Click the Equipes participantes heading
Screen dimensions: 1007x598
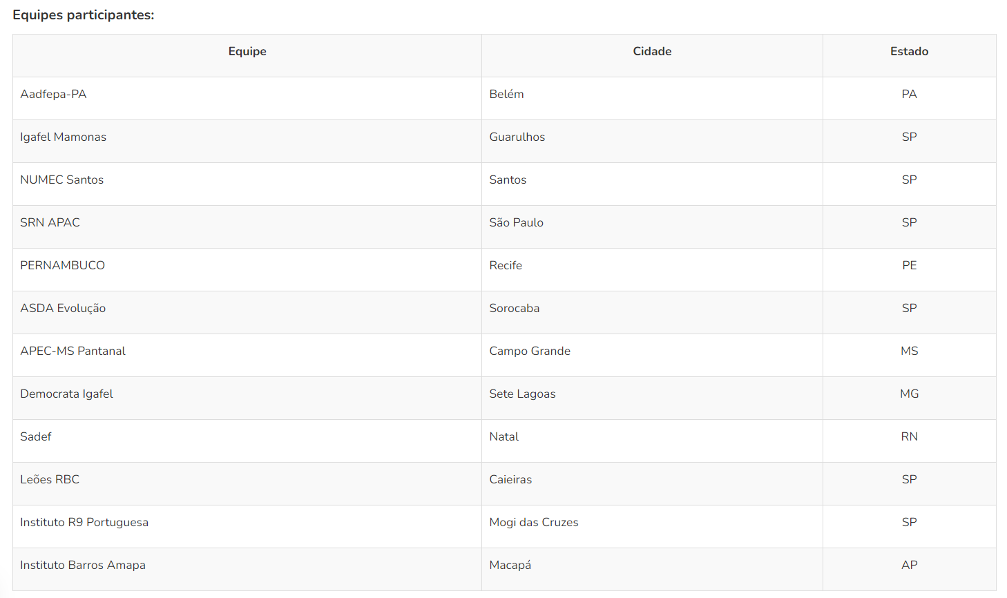click(84, 15)
